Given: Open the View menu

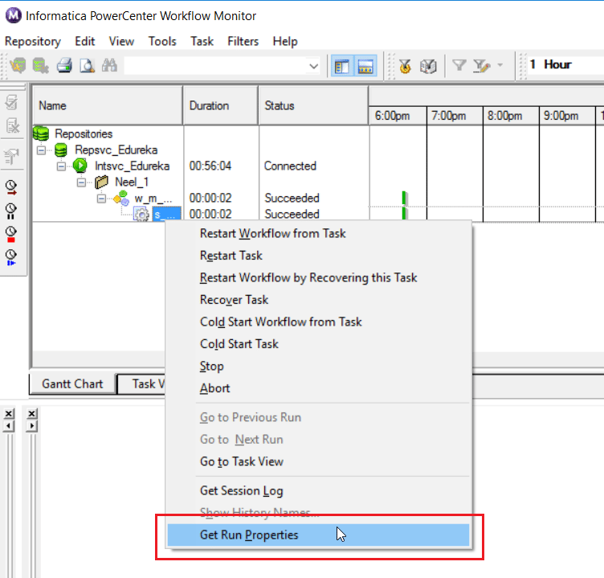Looking at the screenshot, I should 121,41.
